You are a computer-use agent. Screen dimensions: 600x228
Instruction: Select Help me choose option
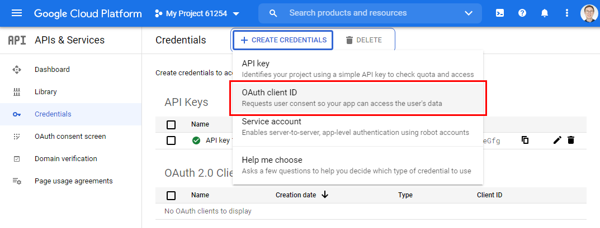pos(358,165)
